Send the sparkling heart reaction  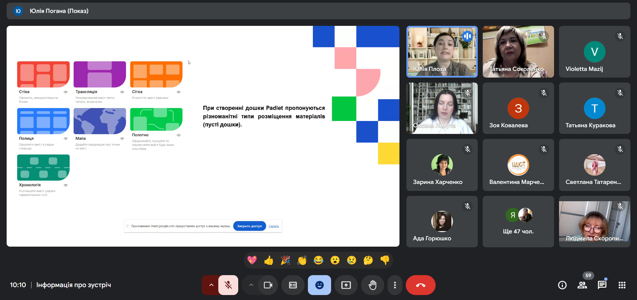[x=252, y=260]
